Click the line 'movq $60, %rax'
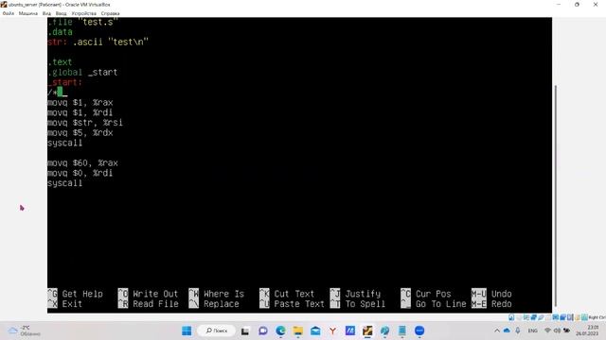 tap(82, 163)
